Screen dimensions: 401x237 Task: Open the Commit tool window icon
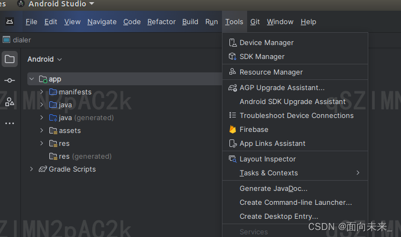click(10, 80)
